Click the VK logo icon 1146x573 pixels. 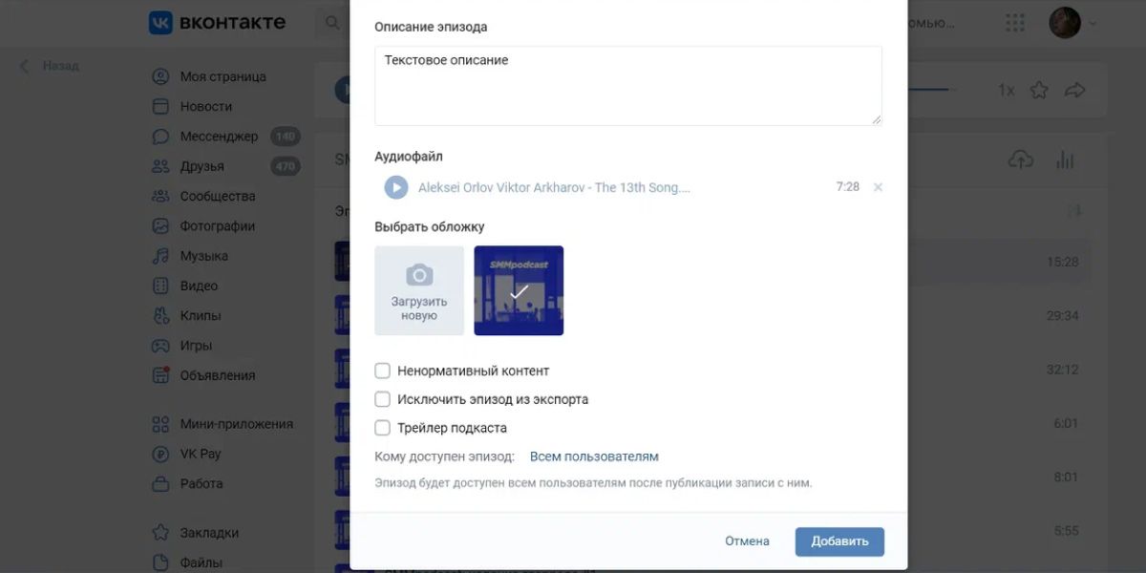[160, 22]
